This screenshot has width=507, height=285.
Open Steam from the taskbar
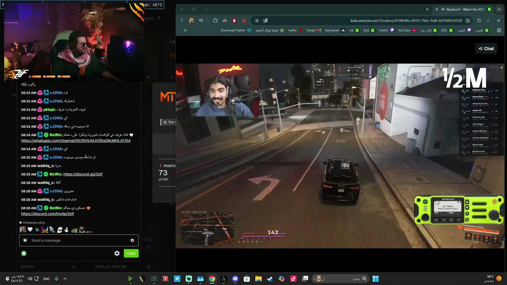(x=270, y=279)
